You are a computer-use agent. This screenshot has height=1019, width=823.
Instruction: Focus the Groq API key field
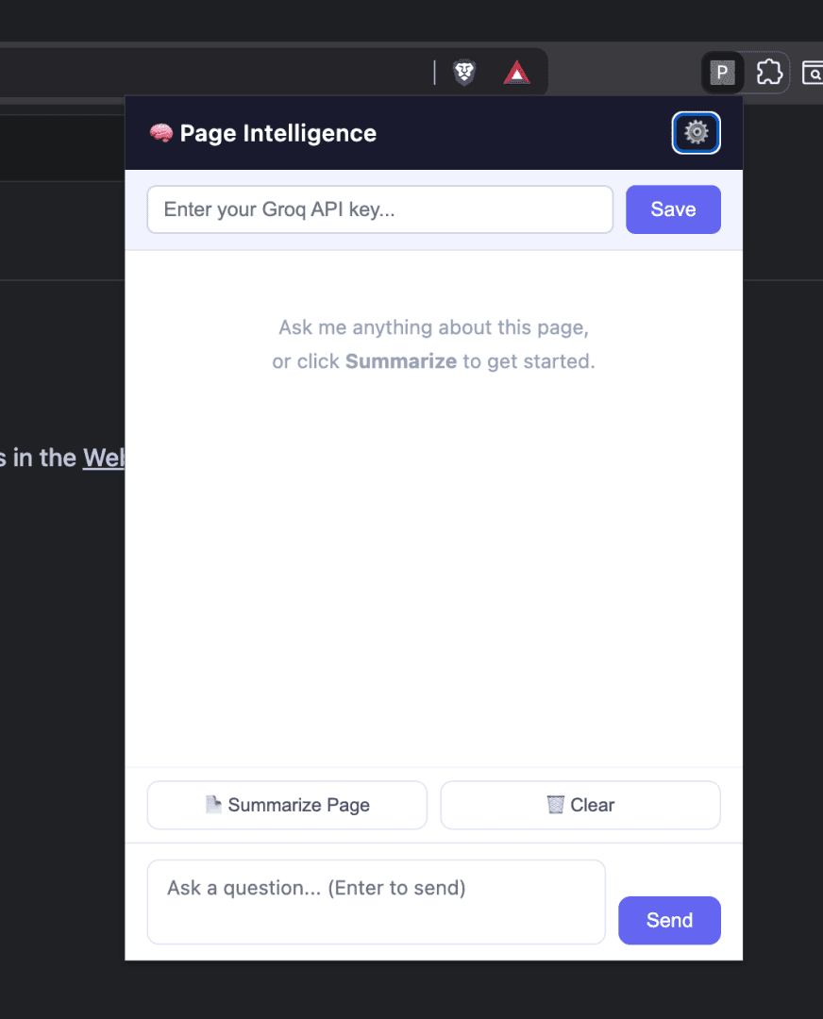(380, 209)
